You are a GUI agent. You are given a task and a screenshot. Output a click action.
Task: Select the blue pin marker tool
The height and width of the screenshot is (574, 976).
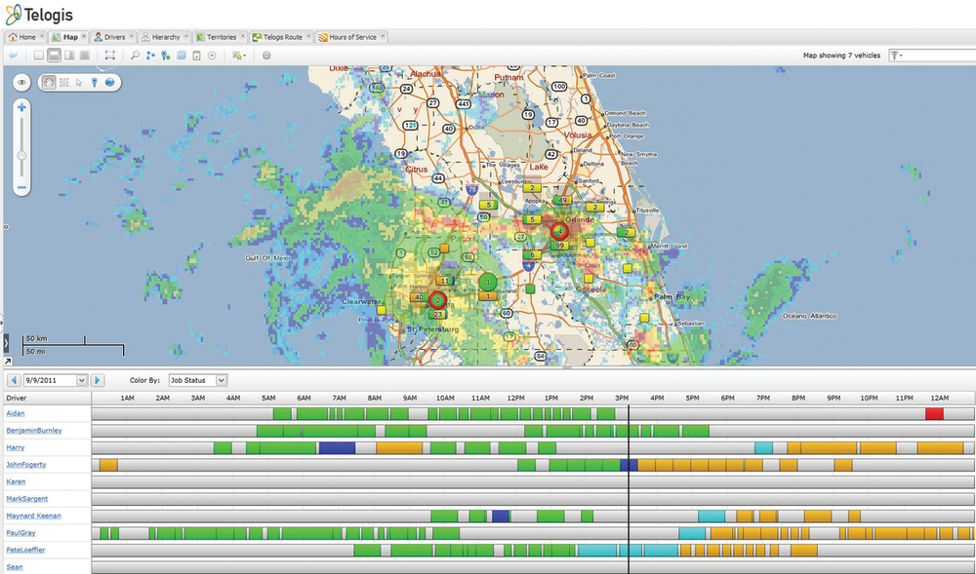94,83
